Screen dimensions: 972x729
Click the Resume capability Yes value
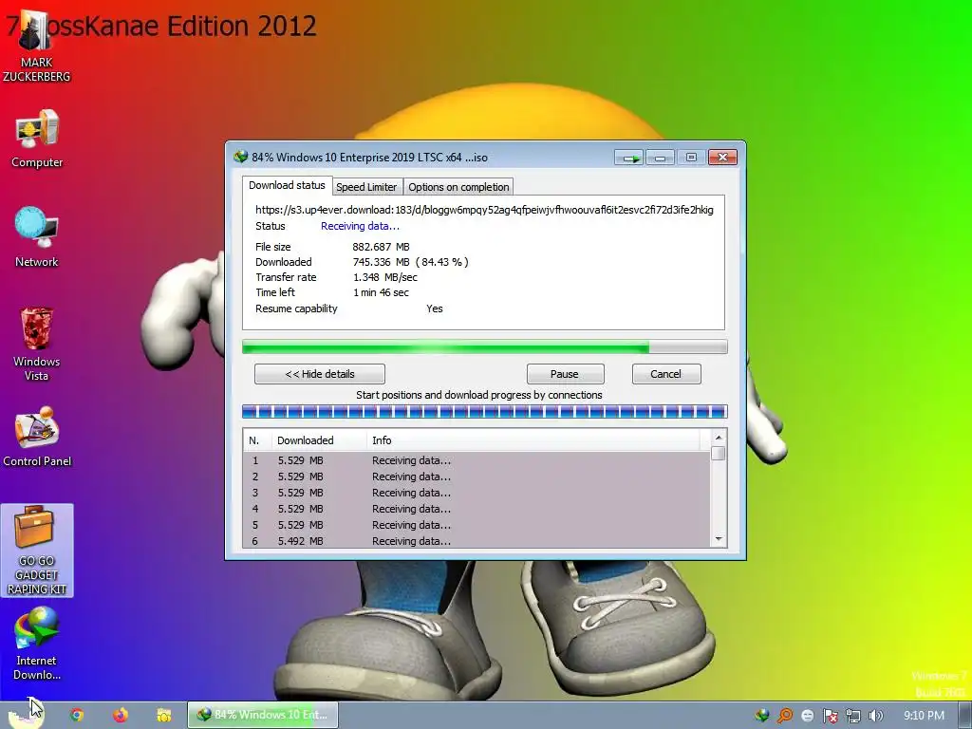click(x=435, y=308)
